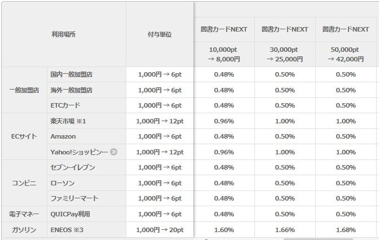
Task: Select the コンビニ category cell
Action: pos(24,183)
